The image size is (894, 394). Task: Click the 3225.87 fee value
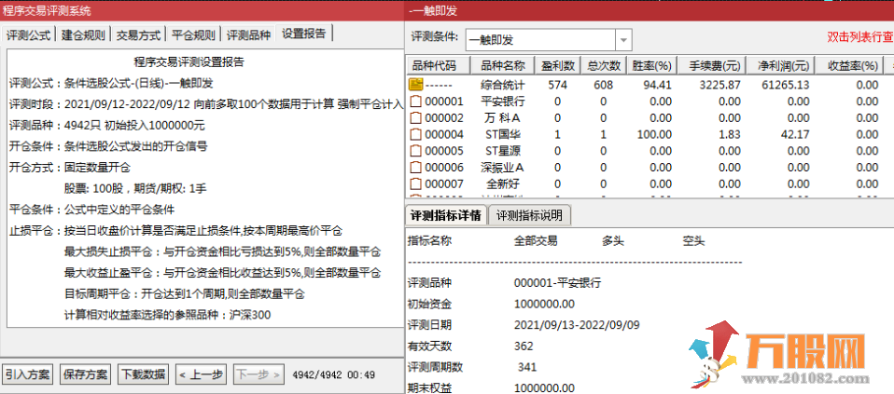pos(719,86)
